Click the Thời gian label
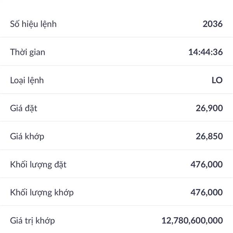 pos(28,52)
